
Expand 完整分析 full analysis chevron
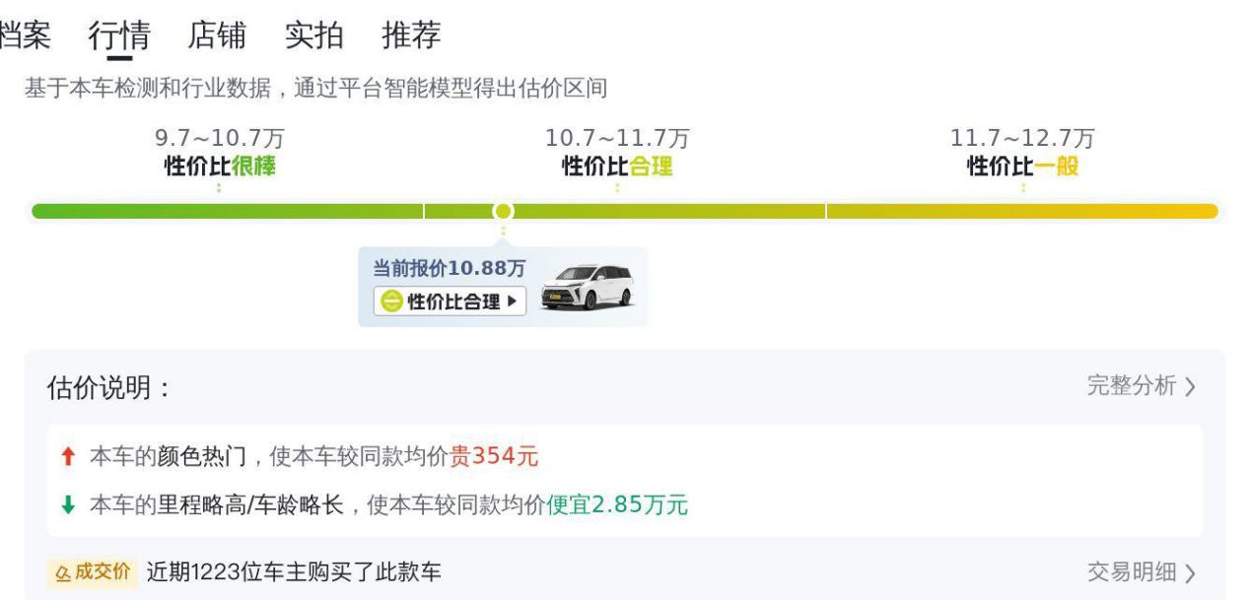(x=1191, y=386)
